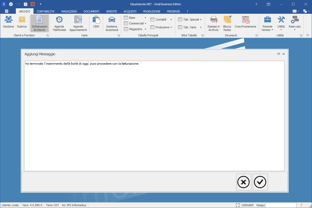Confirm the message with the checkmark button
Viewport: 312px width, 208px height.
point(260,182)
